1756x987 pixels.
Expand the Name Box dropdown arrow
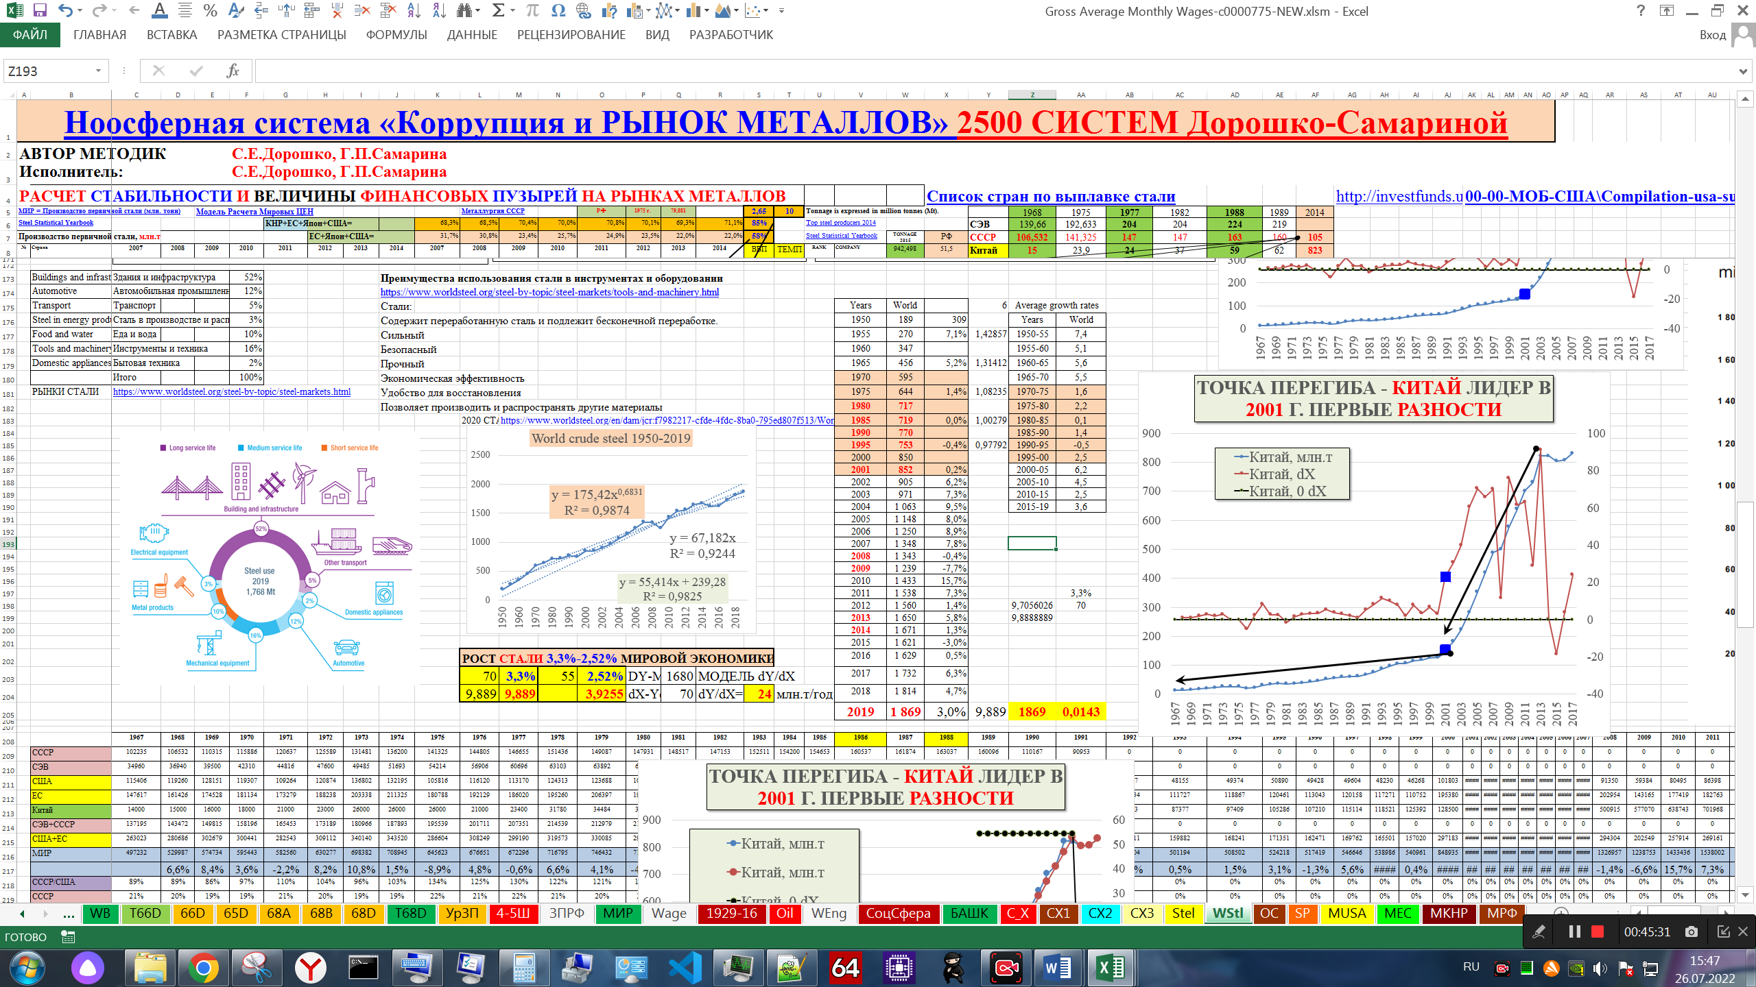click(98, 71)
